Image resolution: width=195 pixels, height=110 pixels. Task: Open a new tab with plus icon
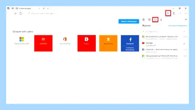point(44,8)
